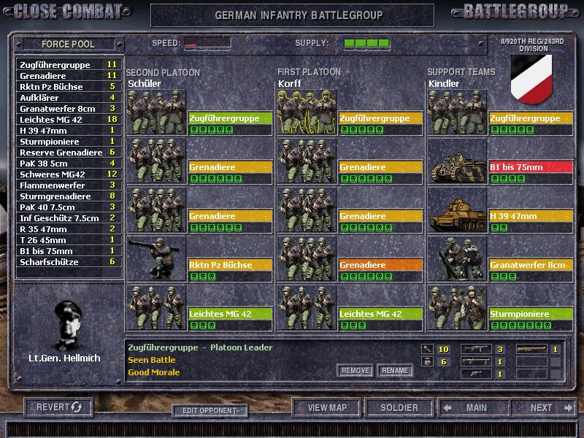Open the Force Pool header
Screen dimensions: 584x438
69,45
